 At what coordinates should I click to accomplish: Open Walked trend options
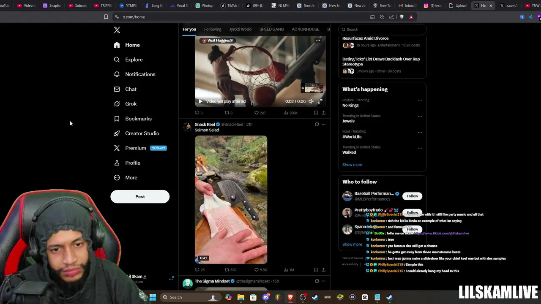point(420,148)
